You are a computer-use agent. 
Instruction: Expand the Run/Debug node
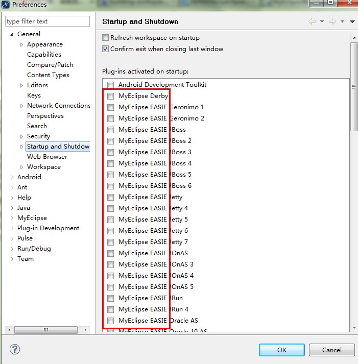[x=12, y=249]
